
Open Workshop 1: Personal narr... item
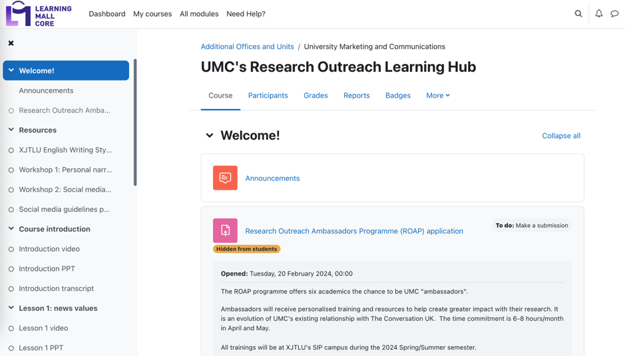(x=65, y=170)
